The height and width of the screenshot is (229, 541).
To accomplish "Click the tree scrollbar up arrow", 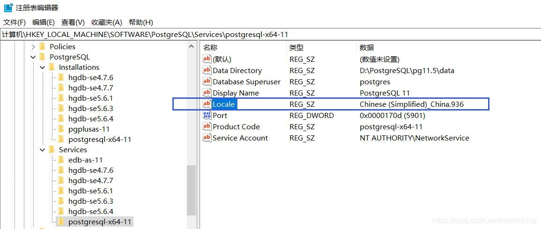I will (x=191, y=46).
